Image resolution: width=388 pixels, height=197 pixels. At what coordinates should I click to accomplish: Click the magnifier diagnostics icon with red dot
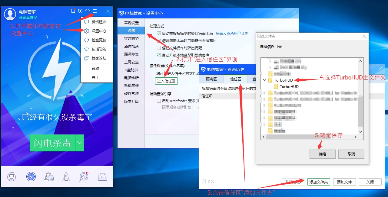(x=84, y=176)
